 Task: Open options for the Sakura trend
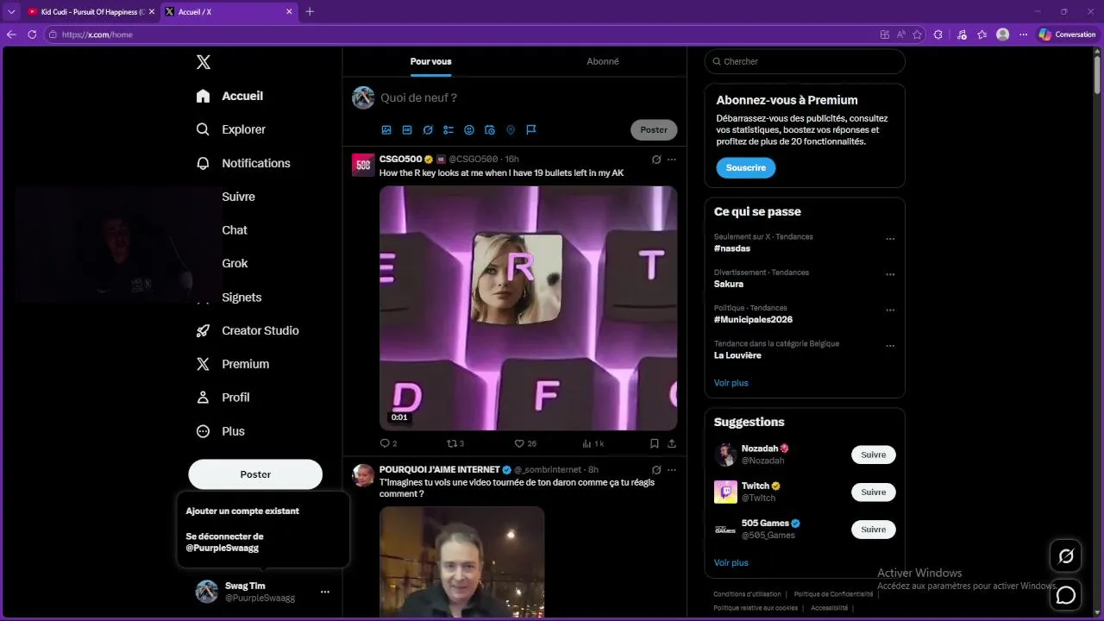tap(890, 274)
